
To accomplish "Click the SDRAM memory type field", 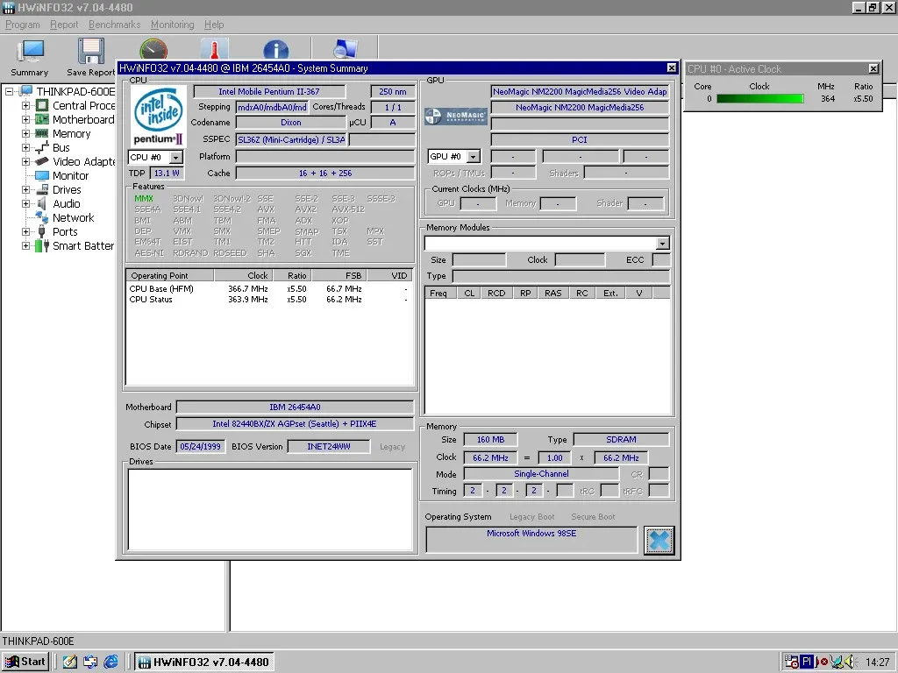I will (x=621, y=440).
